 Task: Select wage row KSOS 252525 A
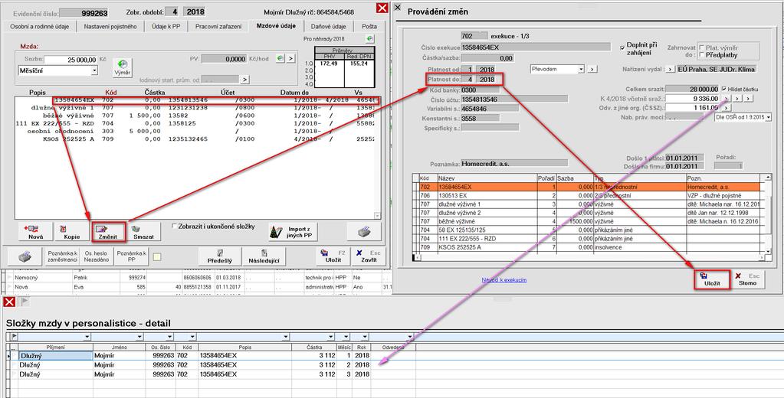pos(196,139)
